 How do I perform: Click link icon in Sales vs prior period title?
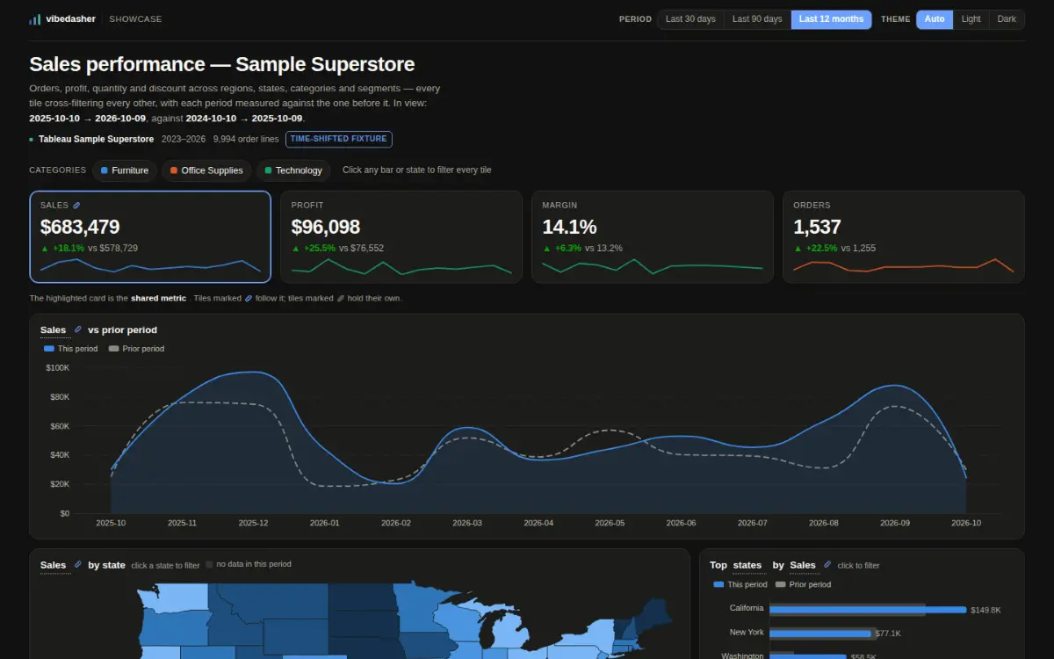click(78, 329)
